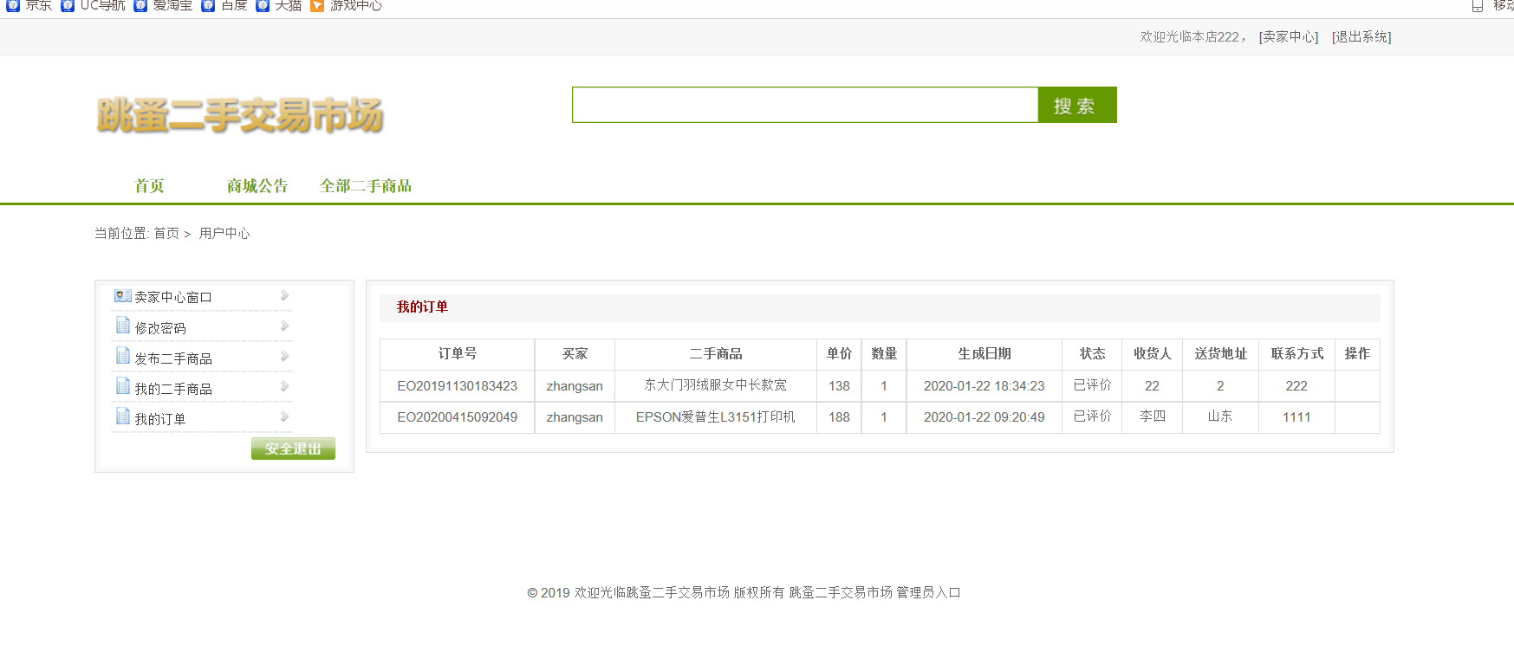Expand the arrow next to 卖家中心窗口
The image size is (1514, 652).
coord(284,296)
